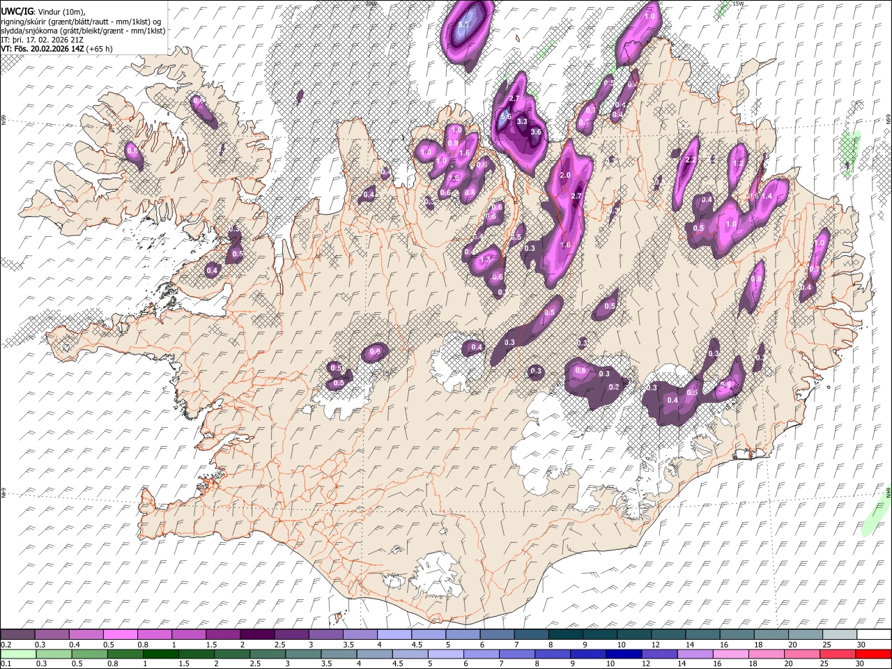Click the rain legend swatch between 10 and 12
This screenshot has width=892, height=669.
coord(625,654)
